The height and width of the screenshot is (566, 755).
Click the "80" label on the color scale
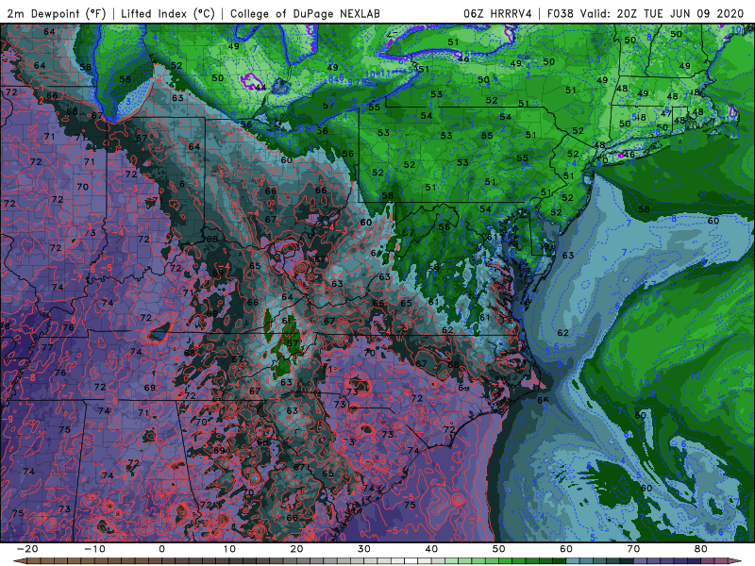tap(701, 549)
